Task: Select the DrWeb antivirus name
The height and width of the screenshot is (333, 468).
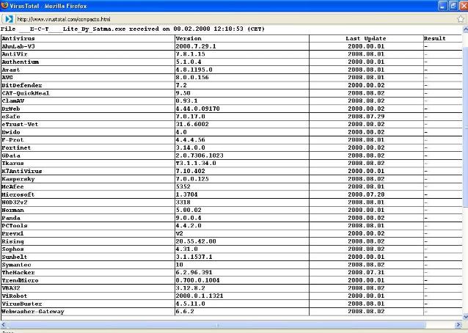Action: pos(11,109)
